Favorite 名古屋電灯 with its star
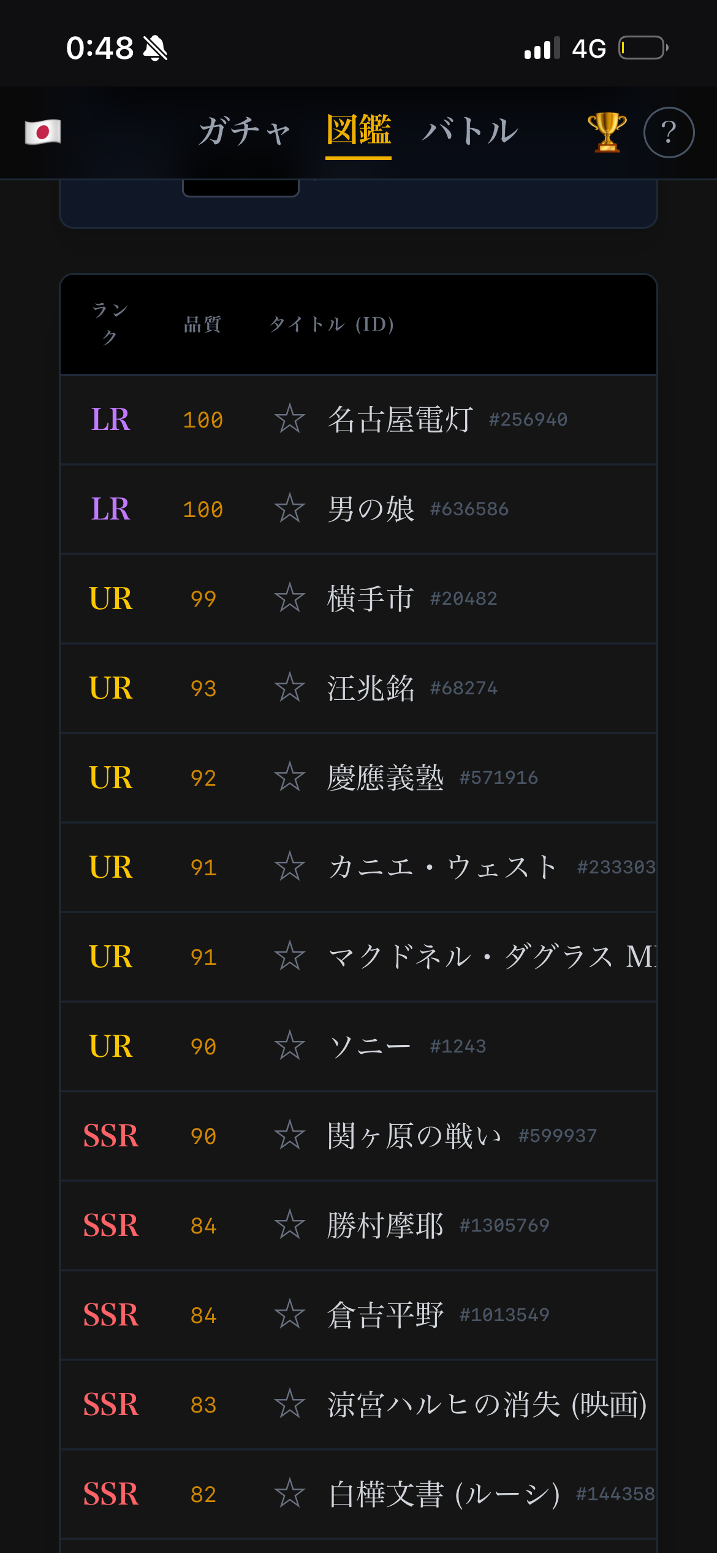The height and width of the screenshot is (1553, 717). (x=289, y=420)
